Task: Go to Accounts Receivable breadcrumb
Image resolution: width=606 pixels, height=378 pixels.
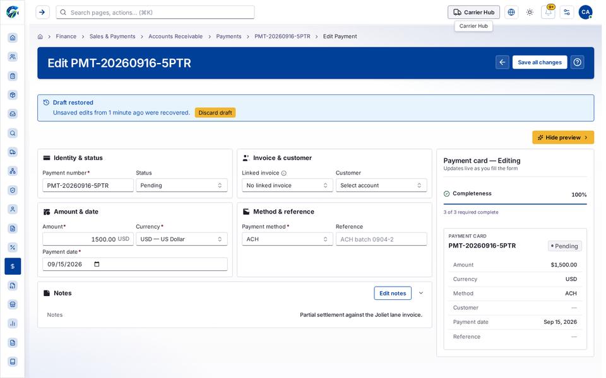Action: click(177, 37)
